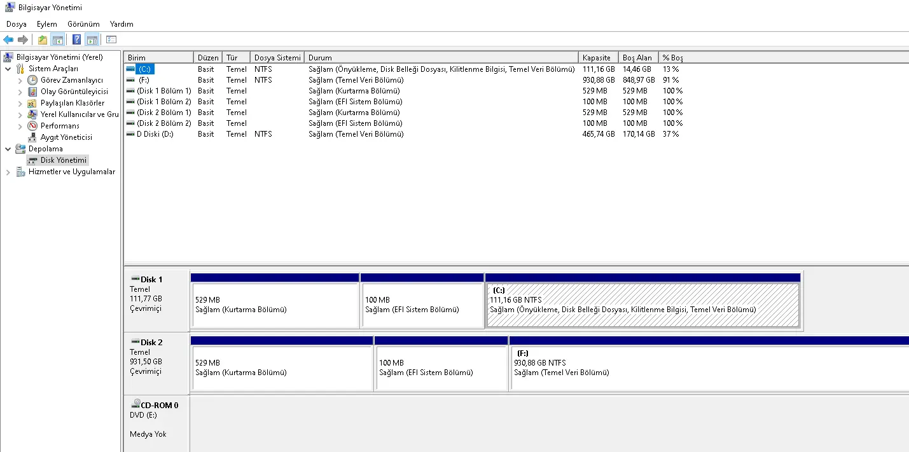Click the Performans gauge icon

pyautogui.click(x=32, y=126)
